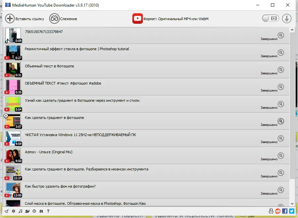Locate file for video 7565150767133379847

pyautogui.click(x=281, y=35)
